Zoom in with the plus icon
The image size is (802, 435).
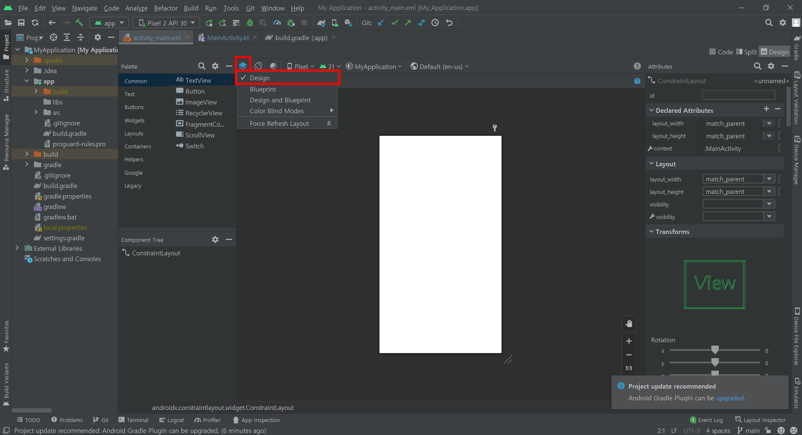tap(629, 341)
